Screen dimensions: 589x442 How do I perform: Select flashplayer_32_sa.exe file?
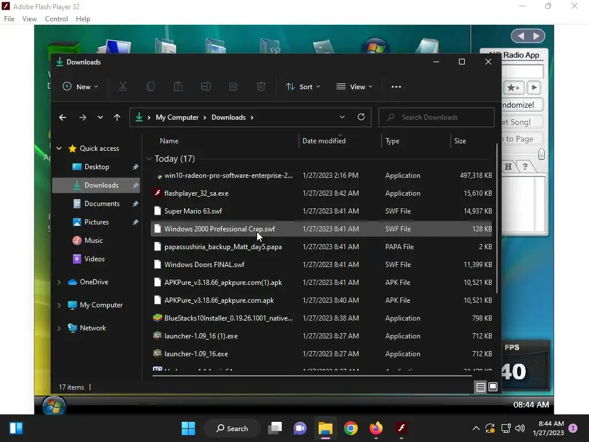pos(322,193)
